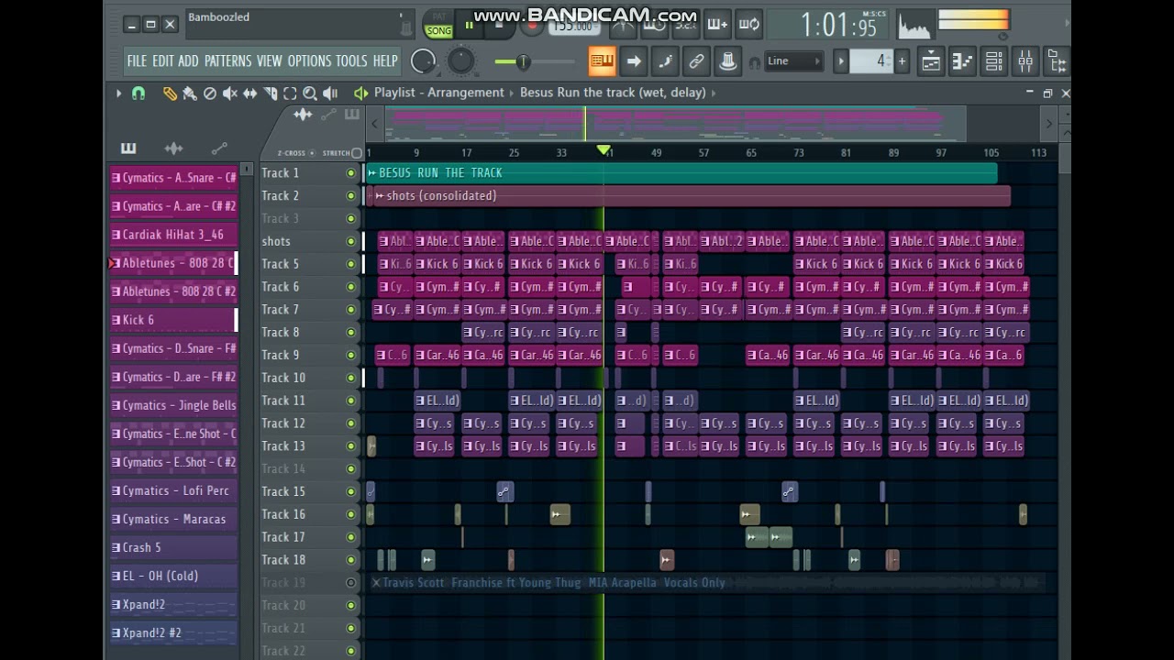Mute Track 15 using its green switch
The height and width of the screenshot is (660, 1174).
coord(350,492)
